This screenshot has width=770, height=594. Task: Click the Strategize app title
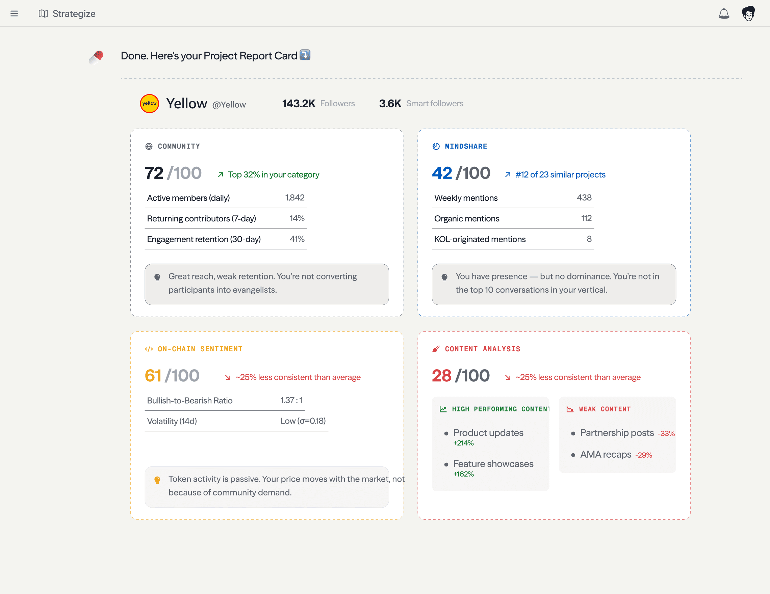tap(74, 13)
